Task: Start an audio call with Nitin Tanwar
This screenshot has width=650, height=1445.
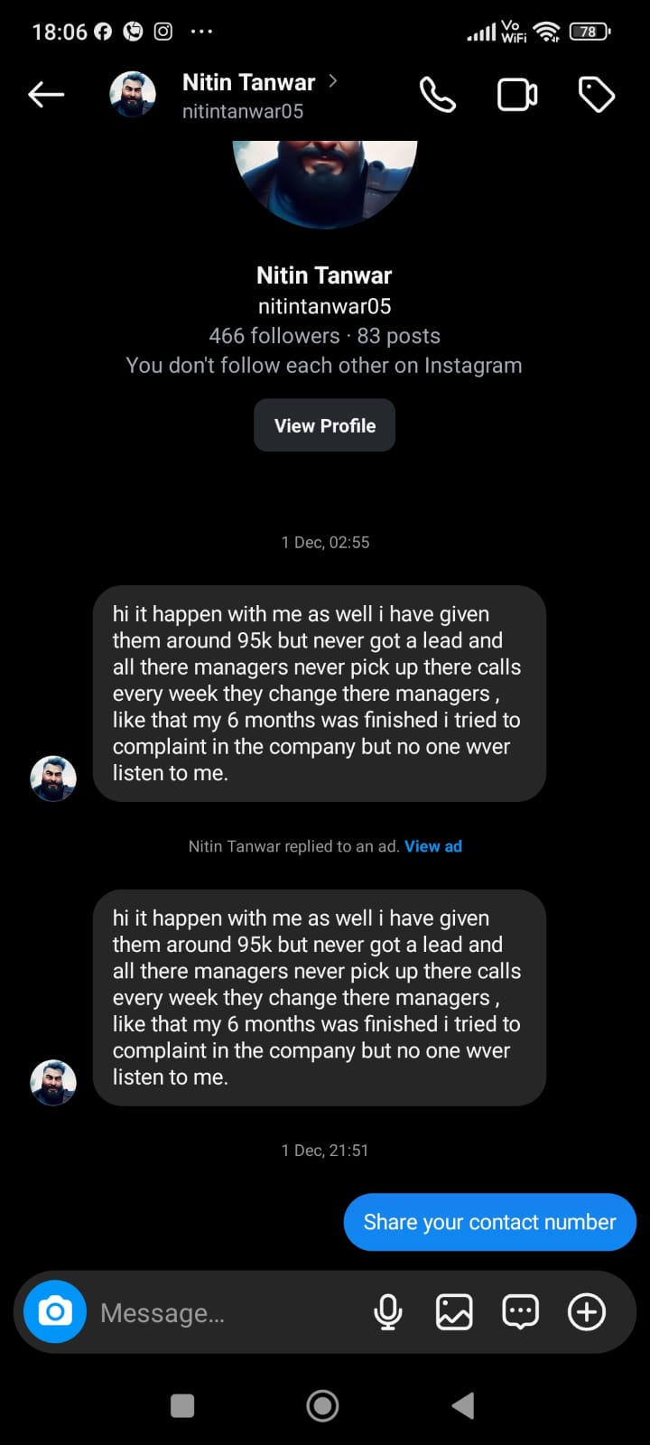Action: click(438, 95)
